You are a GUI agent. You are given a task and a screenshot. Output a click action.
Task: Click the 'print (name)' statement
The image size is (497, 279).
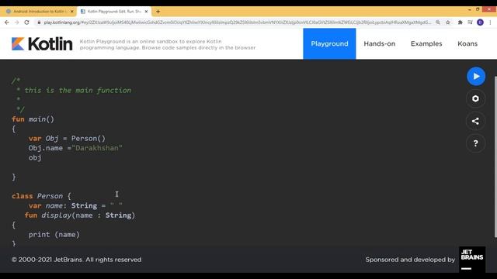(x=54, y=235)
